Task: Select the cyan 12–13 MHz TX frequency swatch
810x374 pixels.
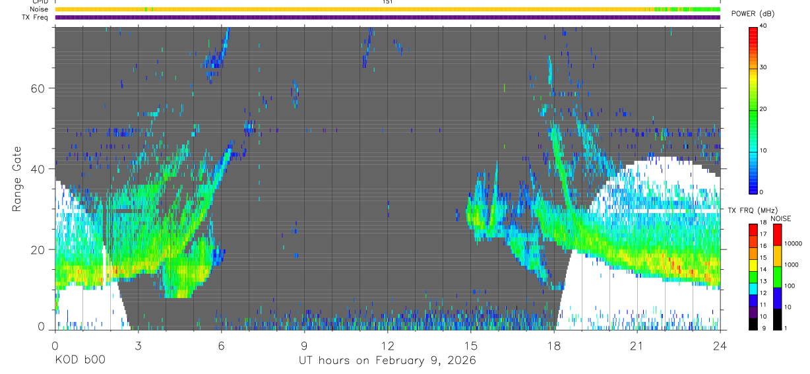Action: [753, 288]
